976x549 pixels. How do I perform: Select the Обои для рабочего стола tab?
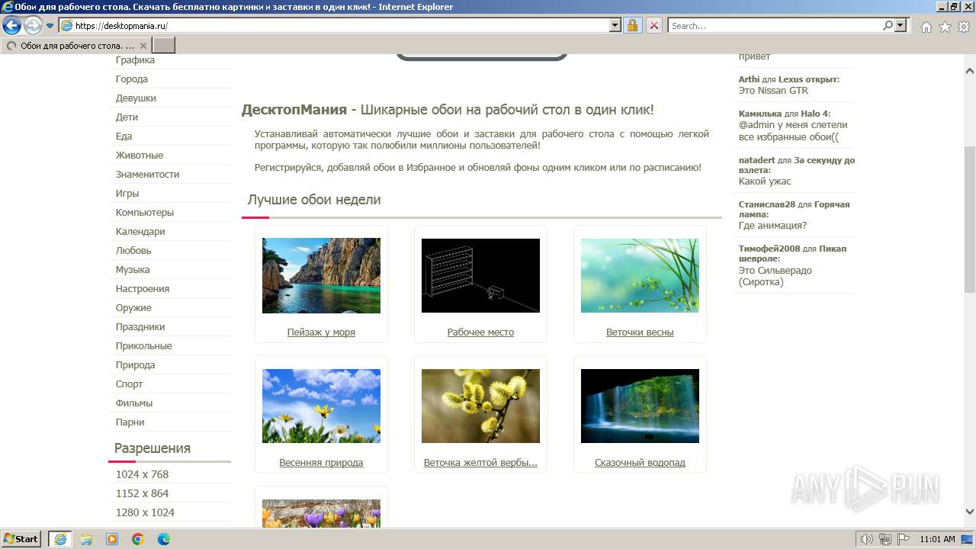(76, 46)
